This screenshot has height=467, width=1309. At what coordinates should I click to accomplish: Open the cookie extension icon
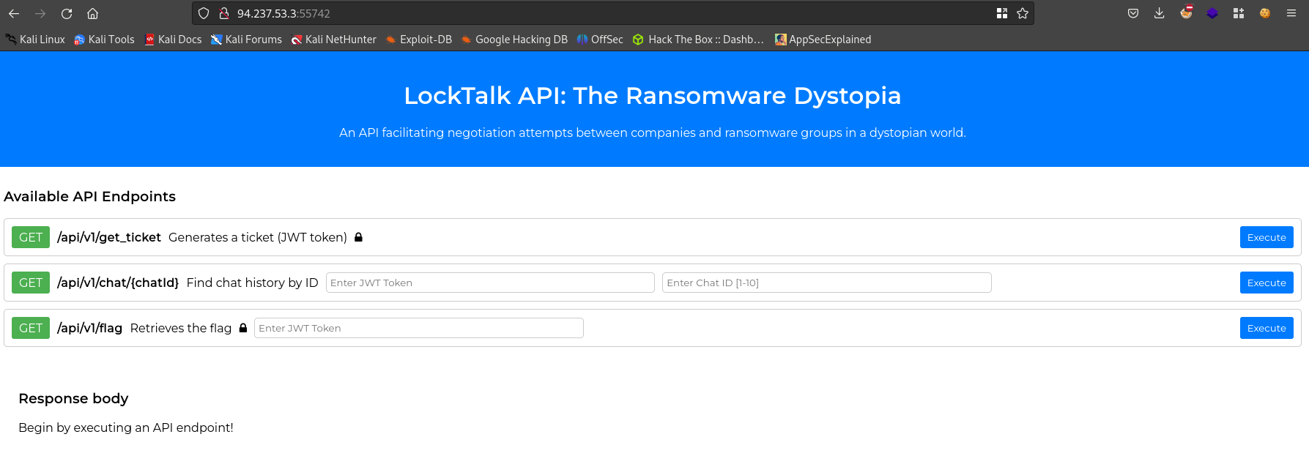click(x=1265, y=13)
